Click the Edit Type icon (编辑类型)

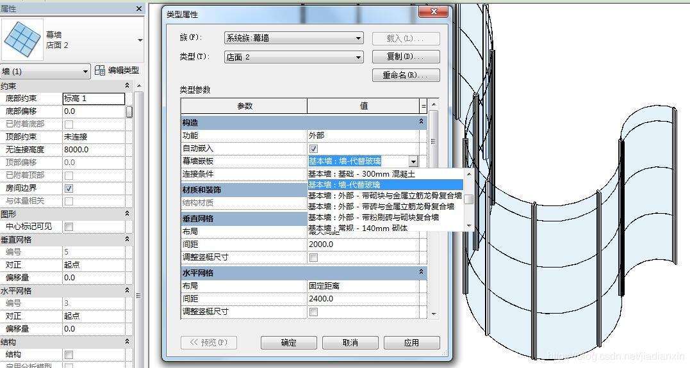(100, 70)
